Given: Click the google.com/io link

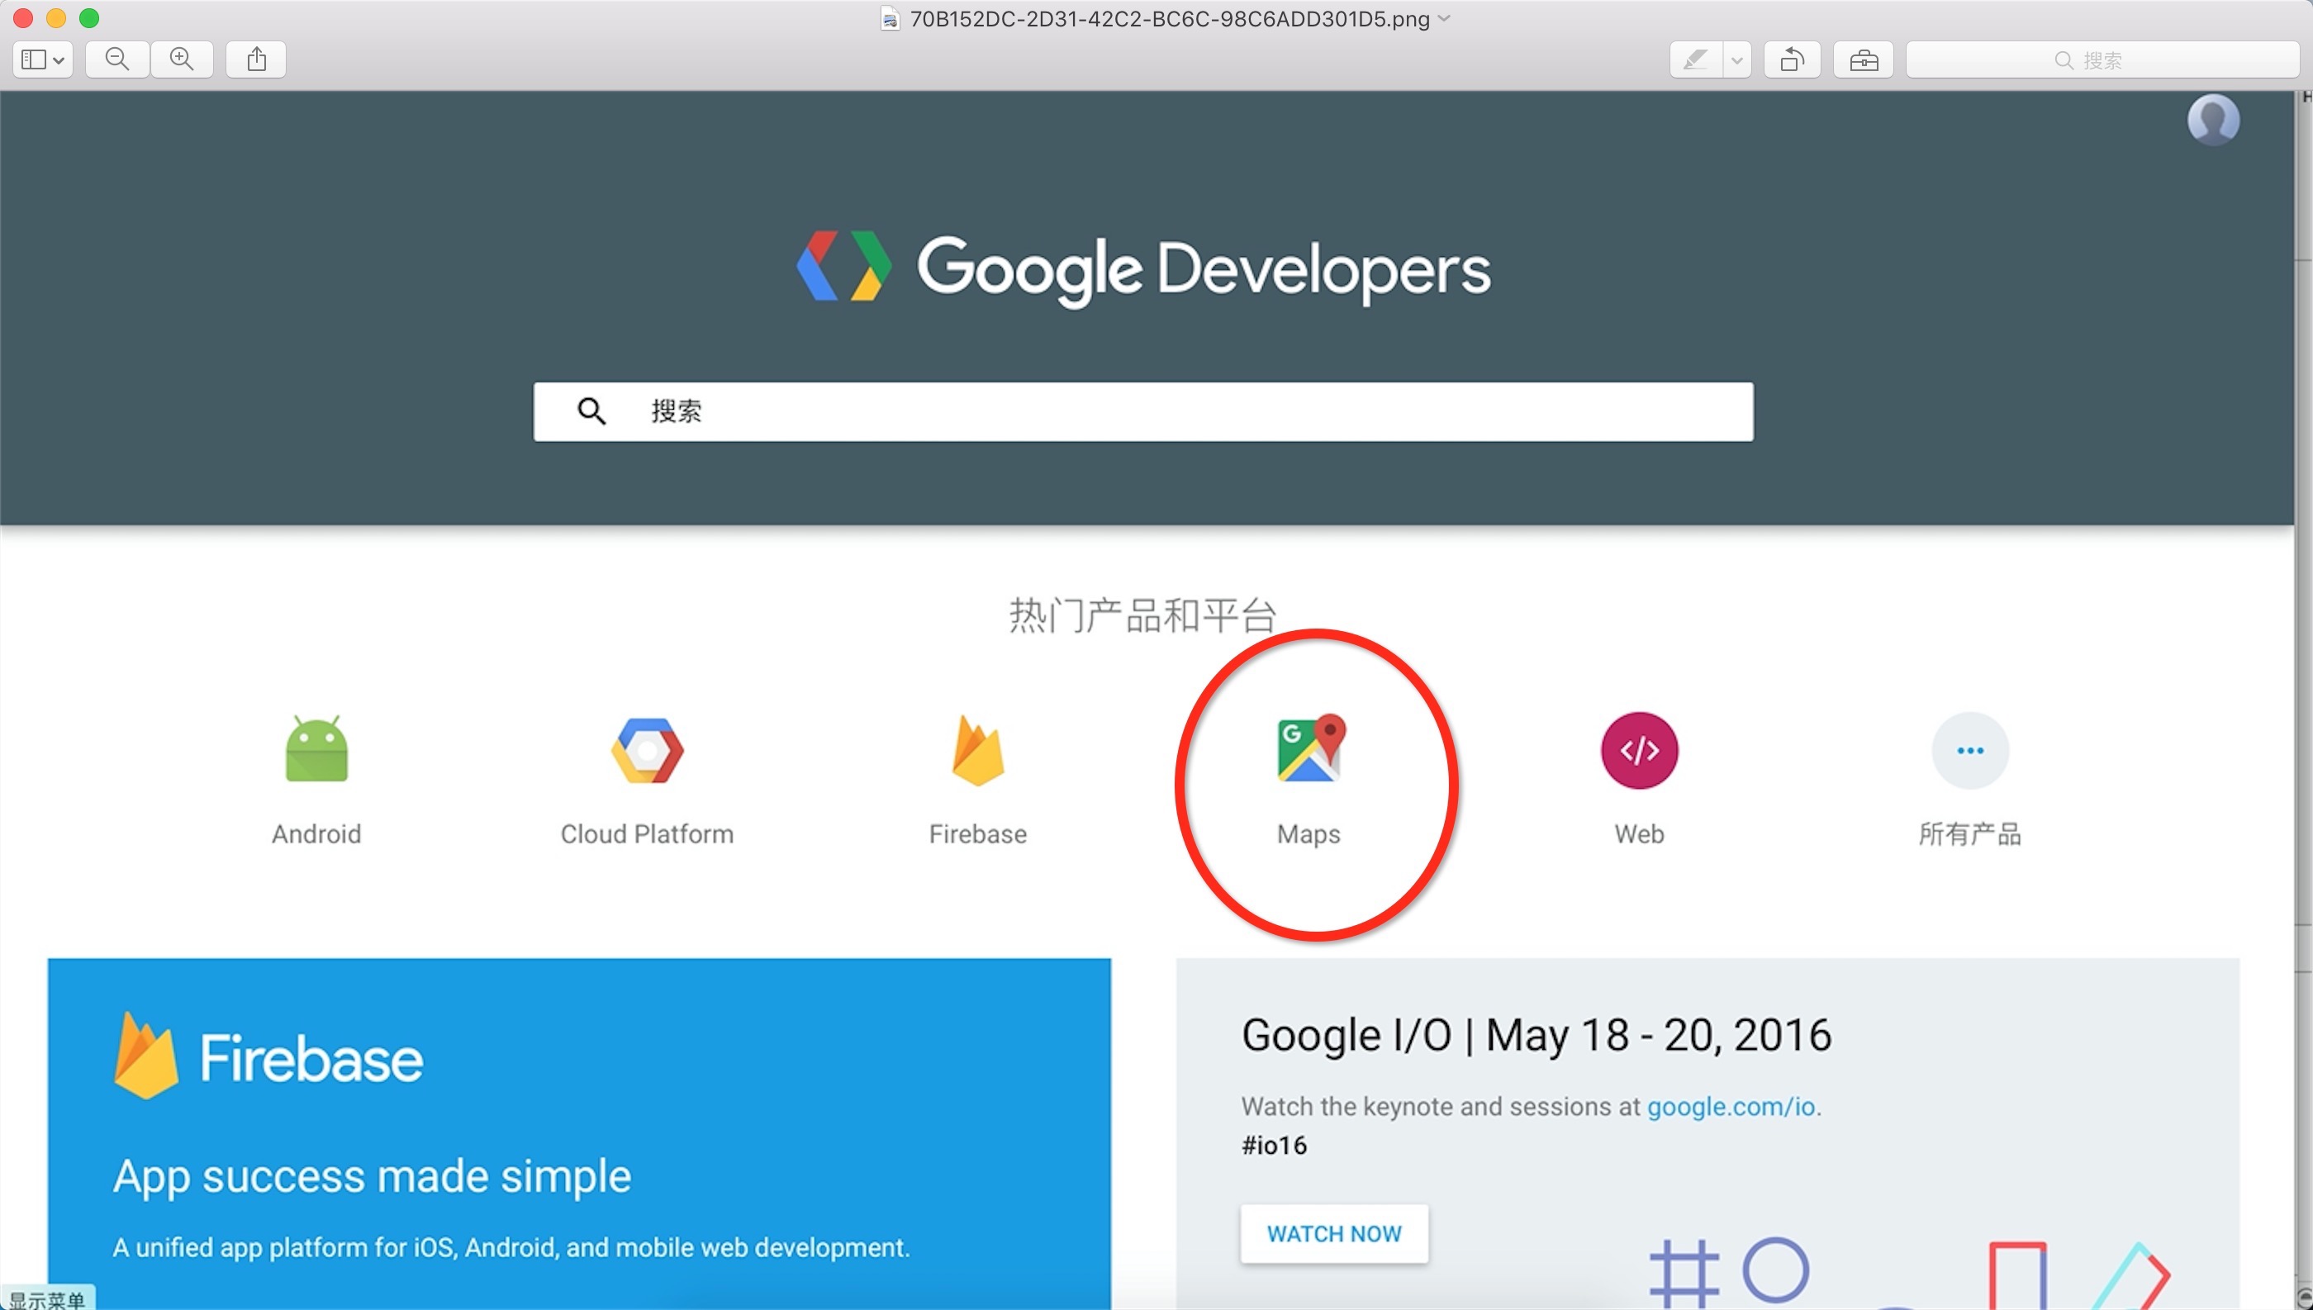Looking at the screenshot, I should (x=1731, y=1106).
